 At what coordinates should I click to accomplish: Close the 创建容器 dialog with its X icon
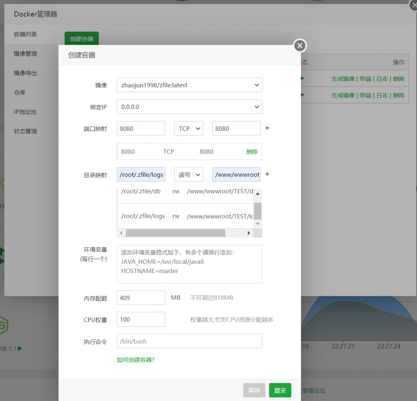[x=300, y=46]
